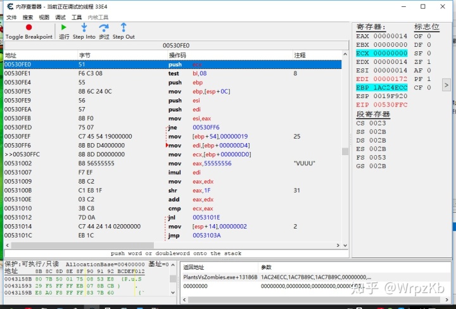Open the 内核工具 menu

(98, 18)
